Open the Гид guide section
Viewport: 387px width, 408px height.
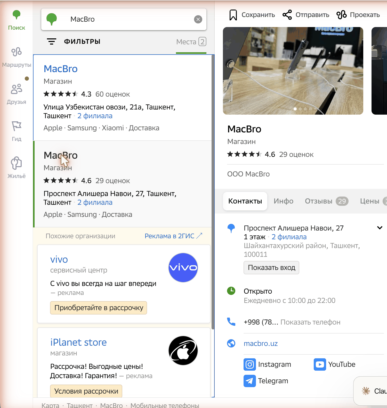pos(17,131)
